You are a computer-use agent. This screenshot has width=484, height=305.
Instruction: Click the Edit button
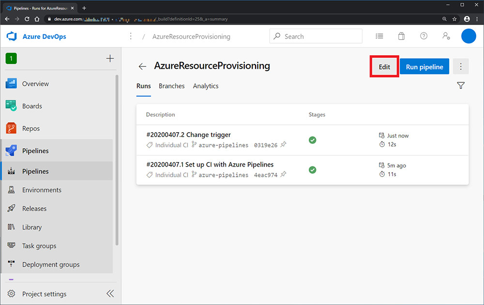pos(384,67)
